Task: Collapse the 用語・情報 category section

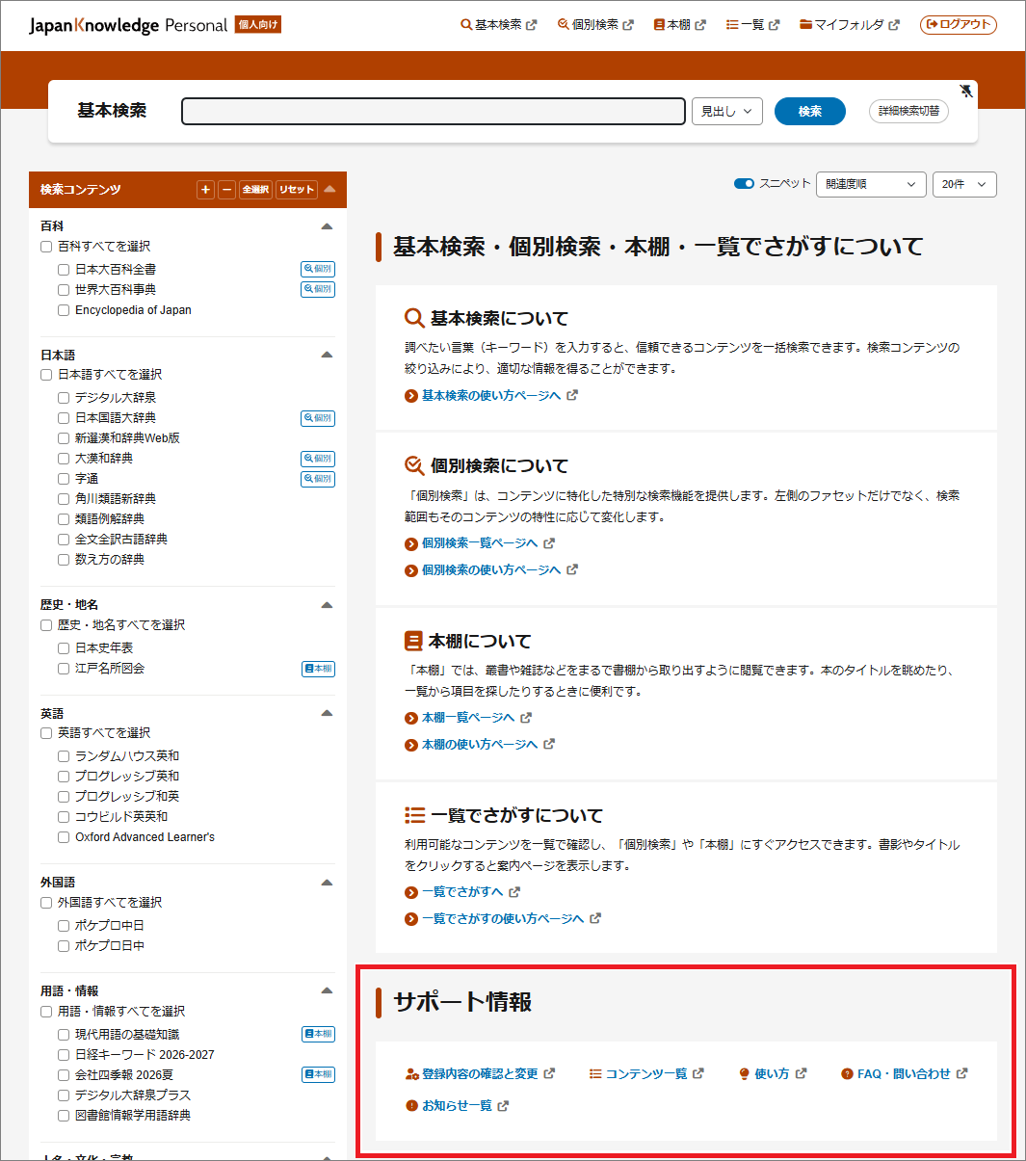Action: pos(327,990)
